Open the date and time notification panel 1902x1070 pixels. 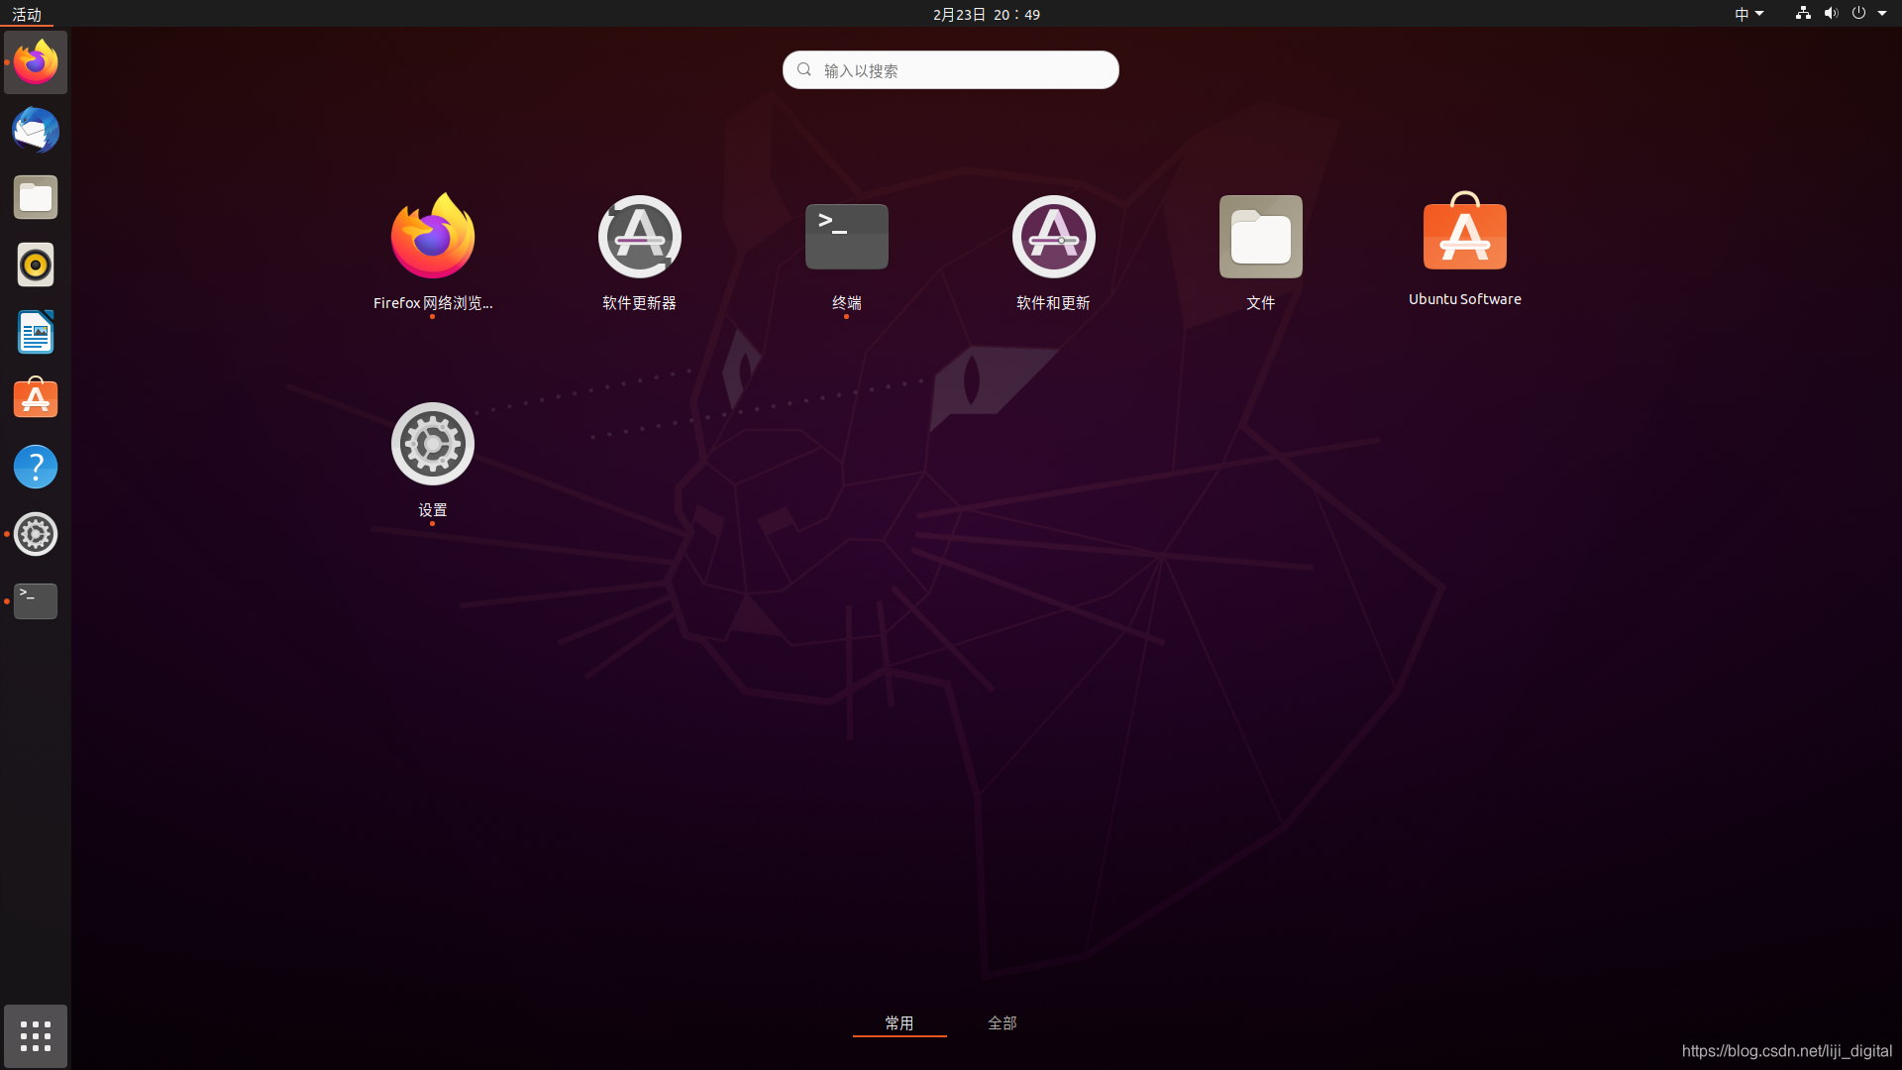pos(986,14)
